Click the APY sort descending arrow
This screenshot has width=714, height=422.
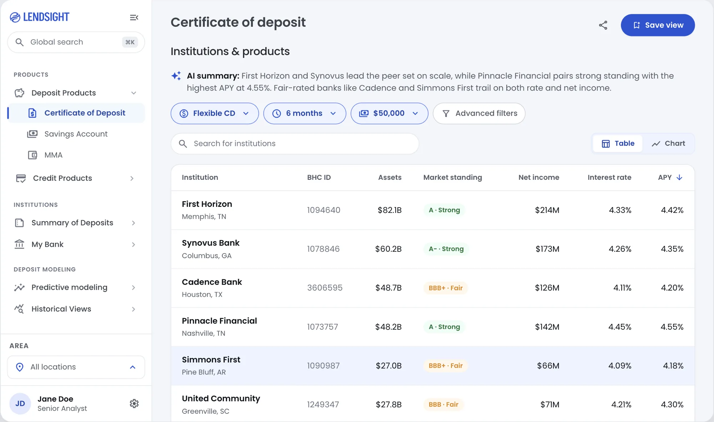[679, 177]
